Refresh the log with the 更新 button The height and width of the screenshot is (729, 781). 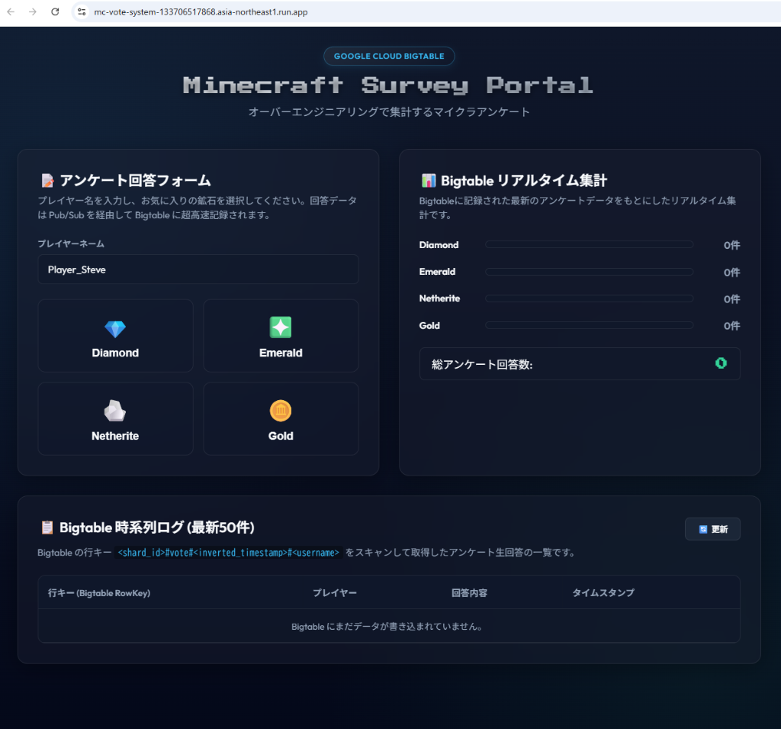pyautogui.click(x=713, y=529)
